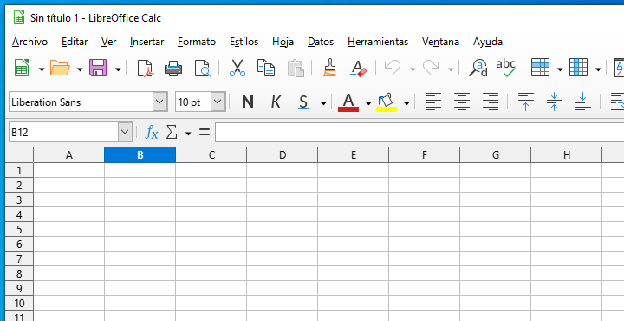Click the Function Wizard fx icon
This screenshot has height=321, width=624.
[x=151, y=132]
